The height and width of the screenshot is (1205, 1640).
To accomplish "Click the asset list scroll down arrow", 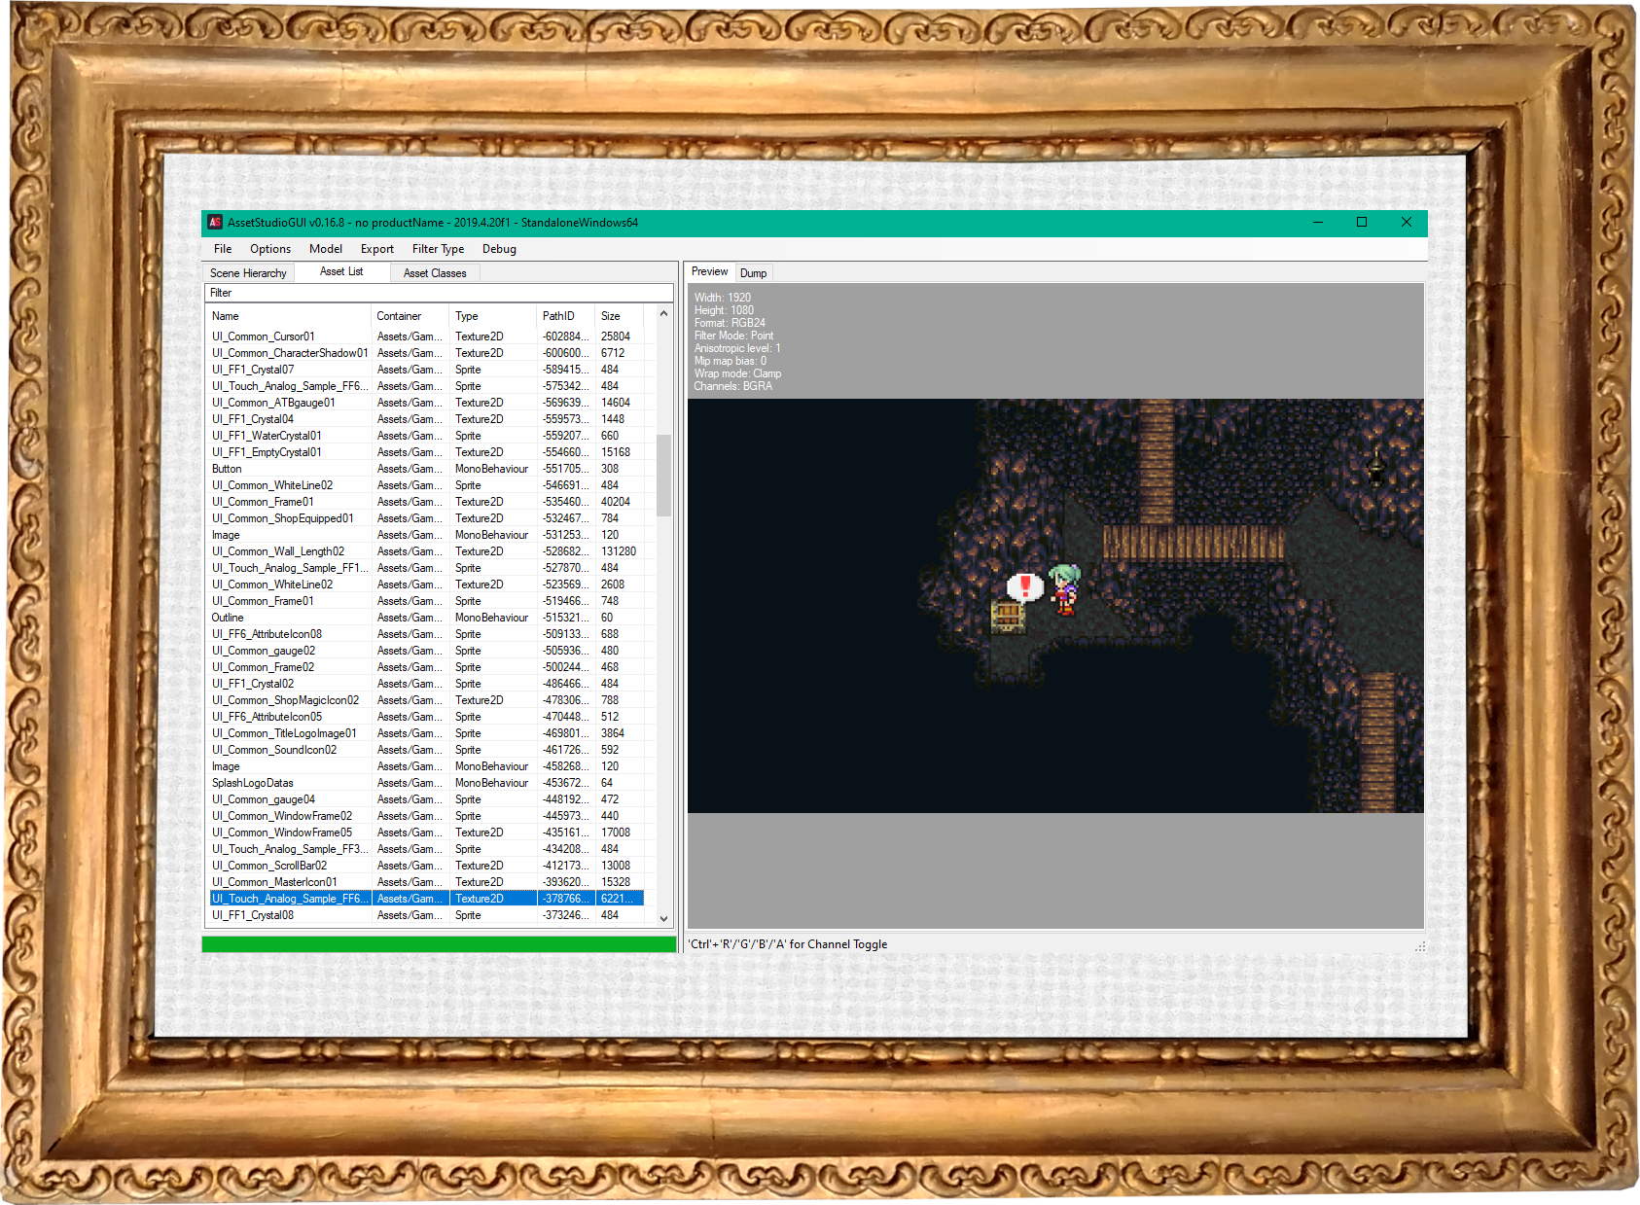I will point(664,918).
